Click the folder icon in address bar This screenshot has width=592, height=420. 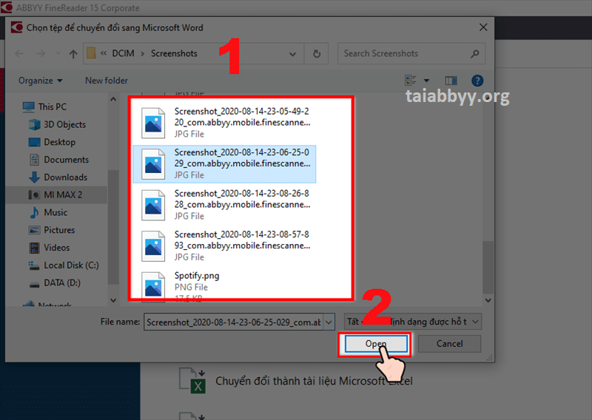[91, 53]
